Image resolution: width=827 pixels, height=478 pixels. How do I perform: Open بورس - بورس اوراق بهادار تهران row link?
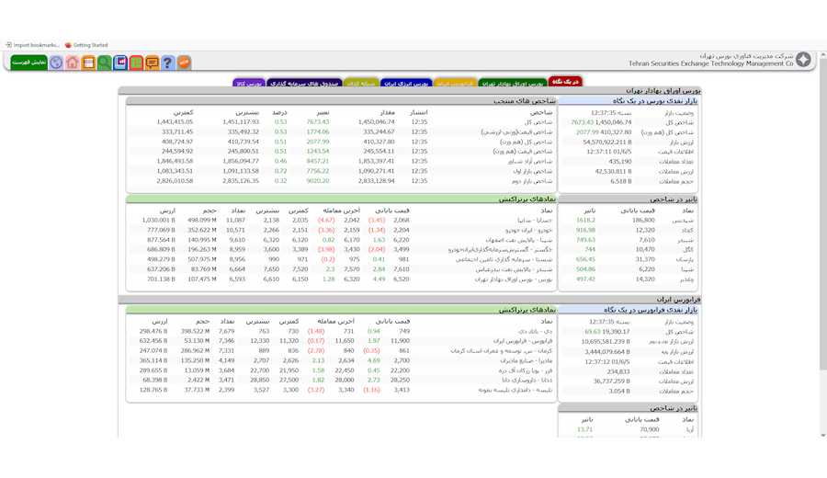[514, 279]
